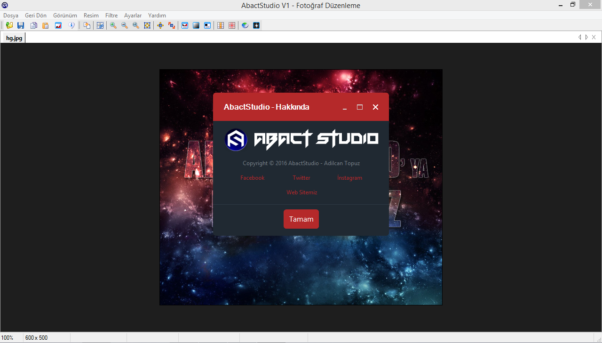Click the orange grid toolbar icon
Image resolution: width=602 pixels, height=343 pixels.
(221, 25)
